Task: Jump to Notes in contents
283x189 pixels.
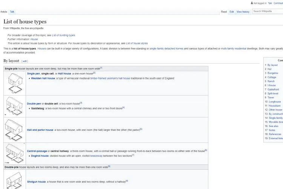Action: 272,130
